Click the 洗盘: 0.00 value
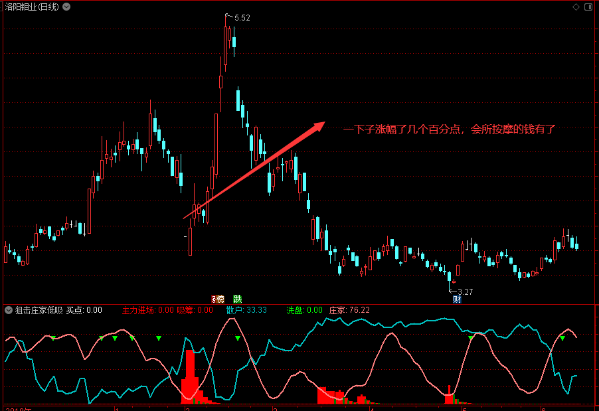This screenshot has width=599, height=411. (x=304, y=310)
